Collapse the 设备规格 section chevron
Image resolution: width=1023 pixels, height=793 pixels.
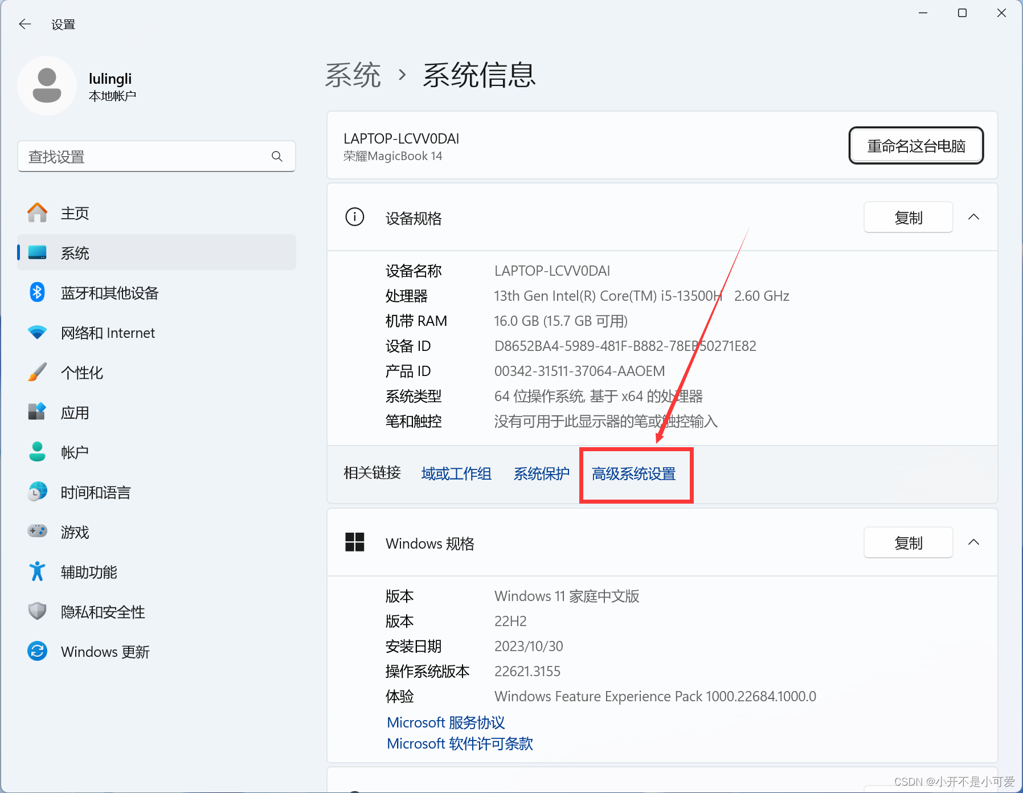click(974, 217)
